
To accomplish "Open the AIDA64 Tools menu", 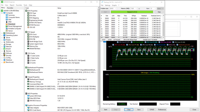I will (25, 5).
